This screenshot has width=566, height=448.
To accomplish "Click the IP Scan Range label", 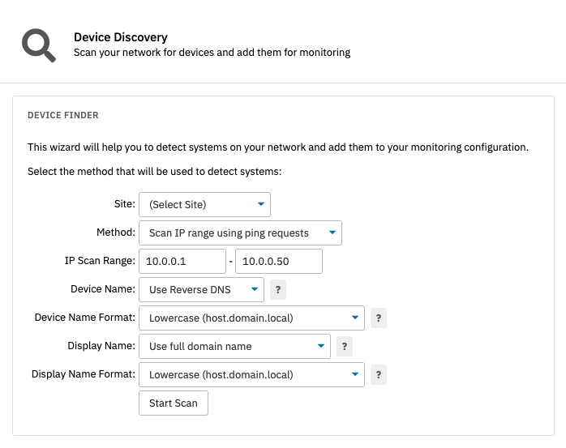I will click(100, 262).
